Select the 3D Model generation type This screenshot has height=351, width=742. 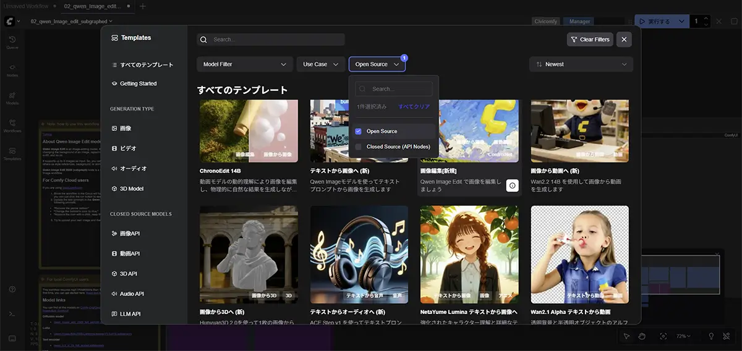[x=131, y=188]
